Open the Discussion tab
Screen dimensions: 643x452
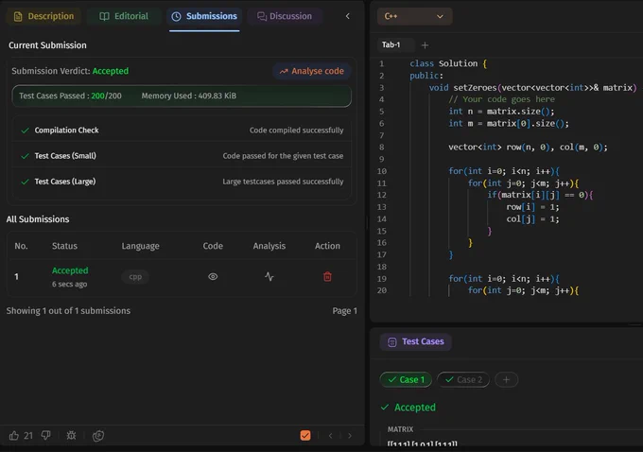285,16
